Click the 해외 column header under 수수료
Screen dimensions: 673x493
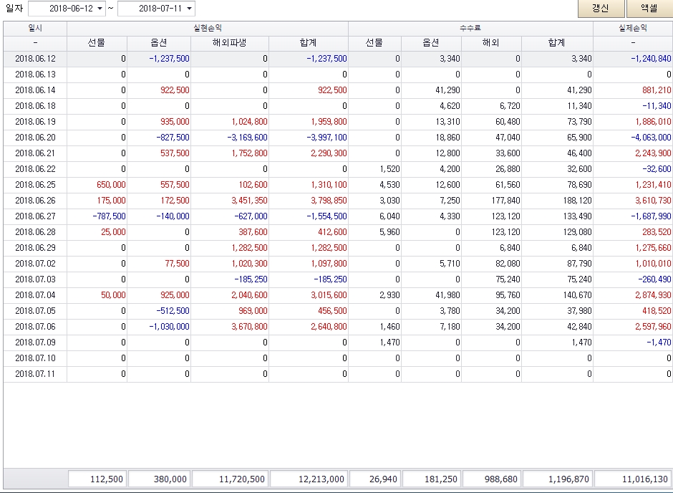point(491,43)
